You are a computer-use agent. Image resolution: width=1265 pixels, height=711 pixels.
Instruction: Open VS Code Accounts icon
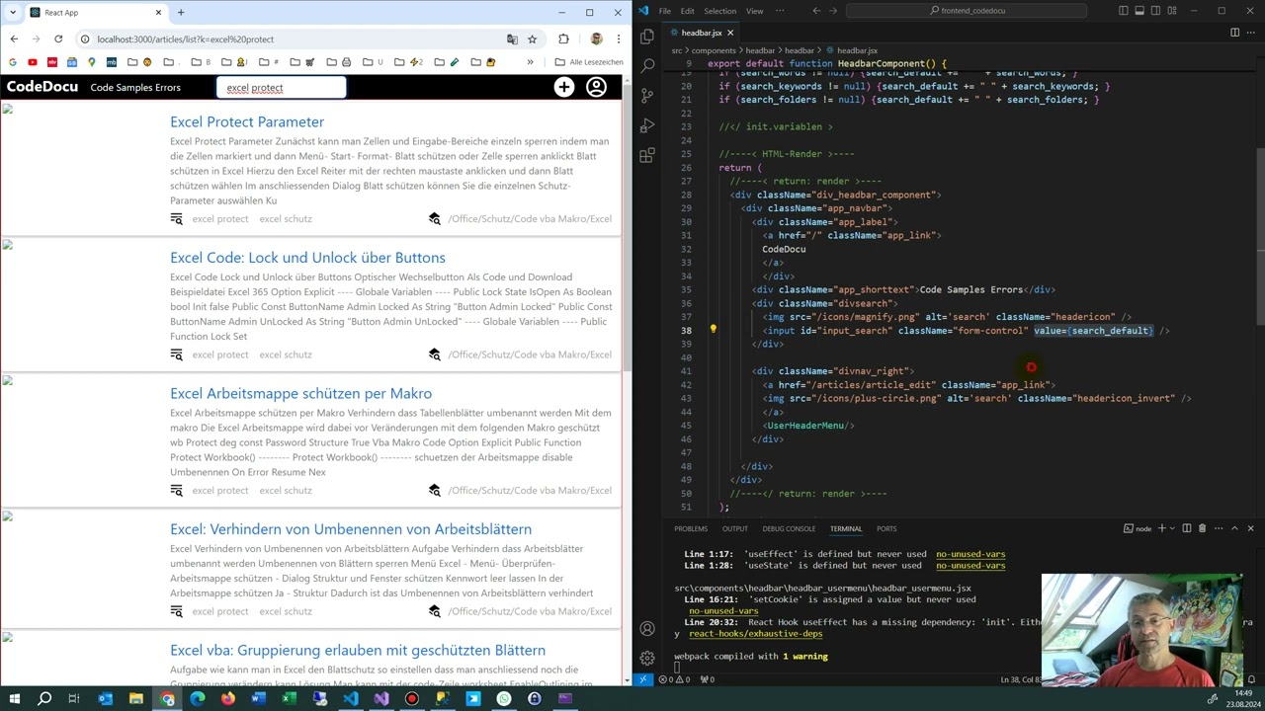[647, 628]
